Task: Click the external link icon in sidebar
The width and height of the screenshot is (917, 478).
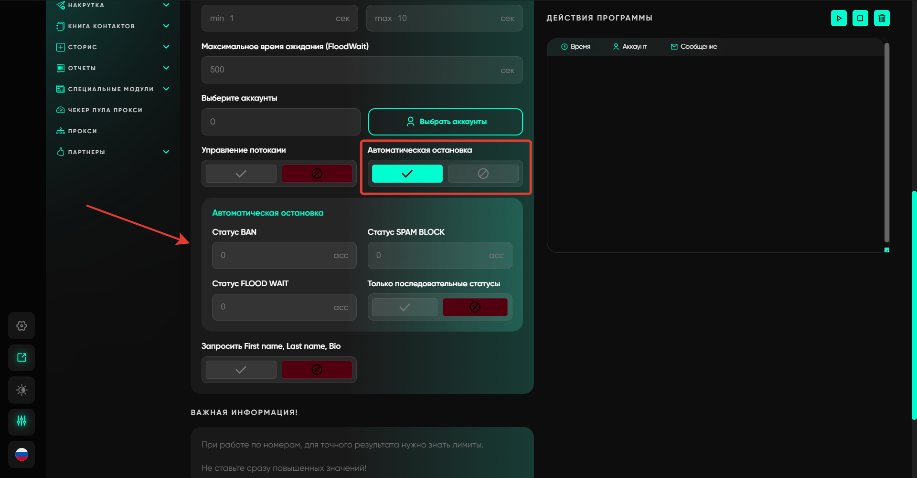Action: tap(21, 358)
